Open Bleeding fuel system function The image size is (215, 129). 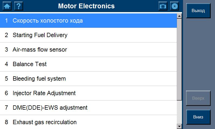point(88,79)
